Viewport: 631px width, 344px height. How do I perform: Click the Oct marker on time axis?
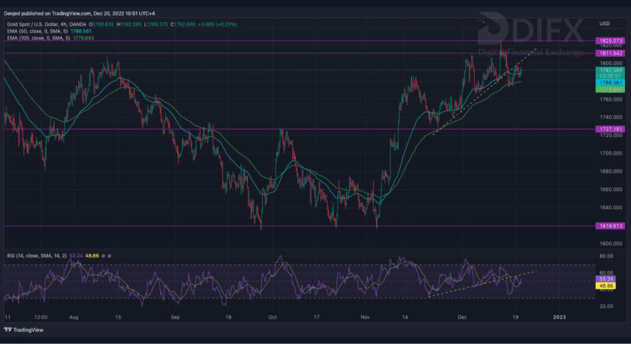pos(271,317)
